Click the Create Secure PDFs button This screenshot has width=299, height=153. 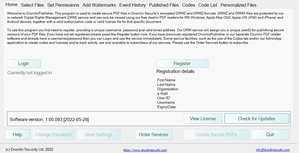[216, 135]
